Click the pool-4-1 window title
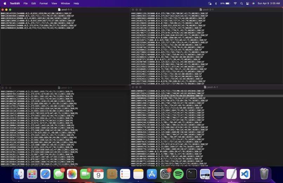 (213, 87)
